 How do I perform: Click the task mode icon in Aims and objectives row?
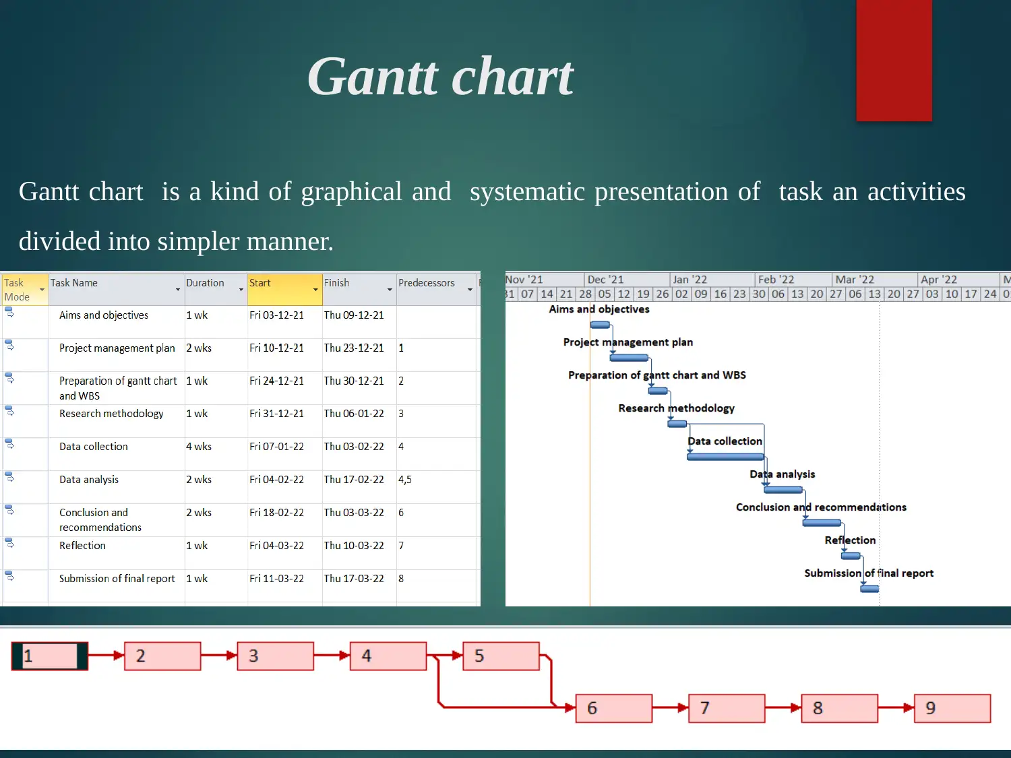click(9, 312)
